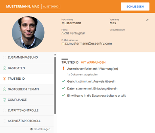This screenshot has height=133, width=155.
Task: Click the 'MUSTERMANN, MAX' header title
Action: 23,7
